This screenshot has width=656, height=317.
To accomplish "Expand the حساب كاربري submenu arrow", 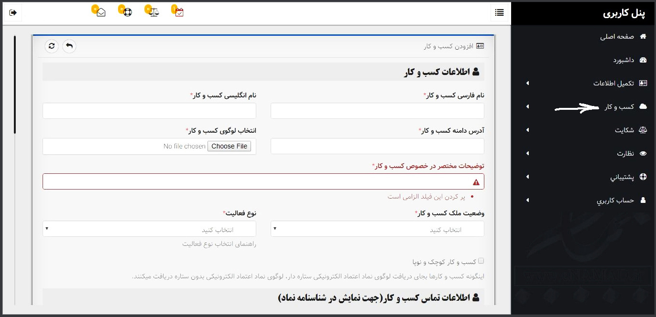I will pos(527,200).
